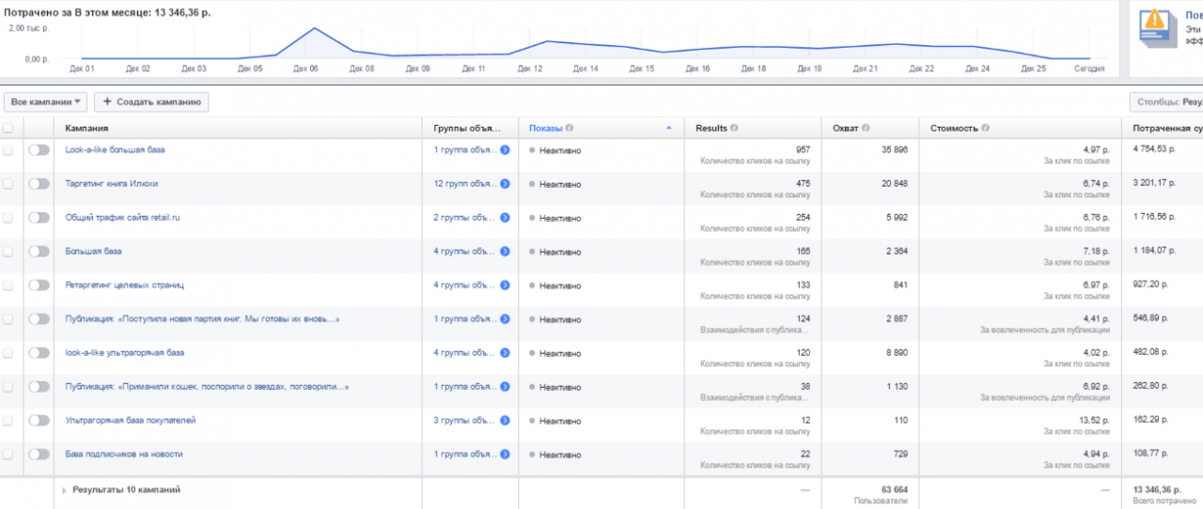Click blue arrow icon in Таргетинг книга Илюхи row
Viewport: 1203px width, 509px height.
pos(505,183)
